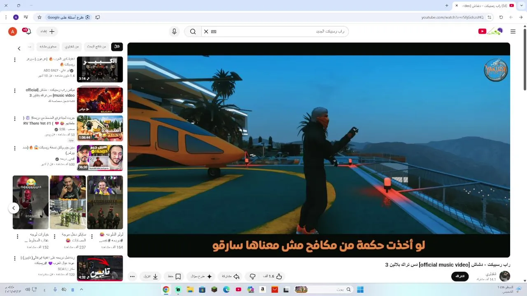This screenshot has height=296, width=527.
Task: Like the video with thumbs up
Action: pyautogui.click(x=273, y=276)
